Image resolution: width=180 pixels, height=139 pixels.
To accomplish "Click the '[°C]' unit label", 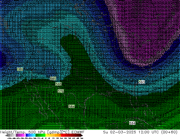I will (66, 132).
